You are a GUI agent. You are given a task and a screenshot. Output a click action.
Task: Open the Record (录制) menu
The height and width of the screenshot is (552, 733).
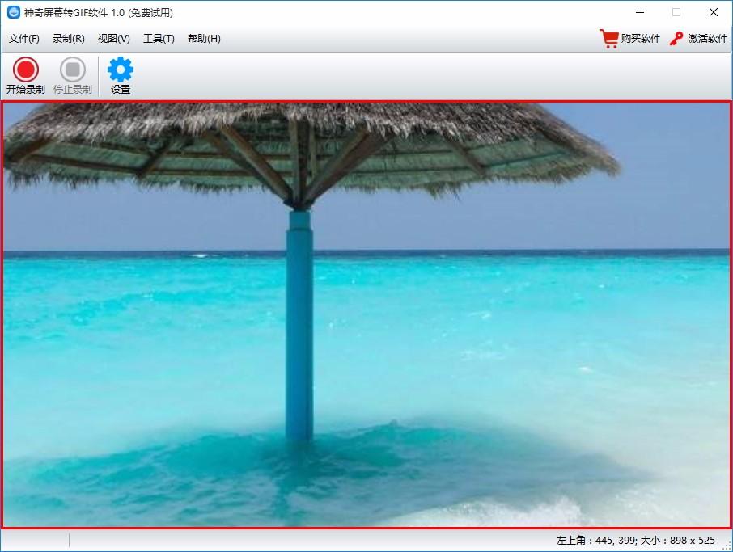pos(68,39)
